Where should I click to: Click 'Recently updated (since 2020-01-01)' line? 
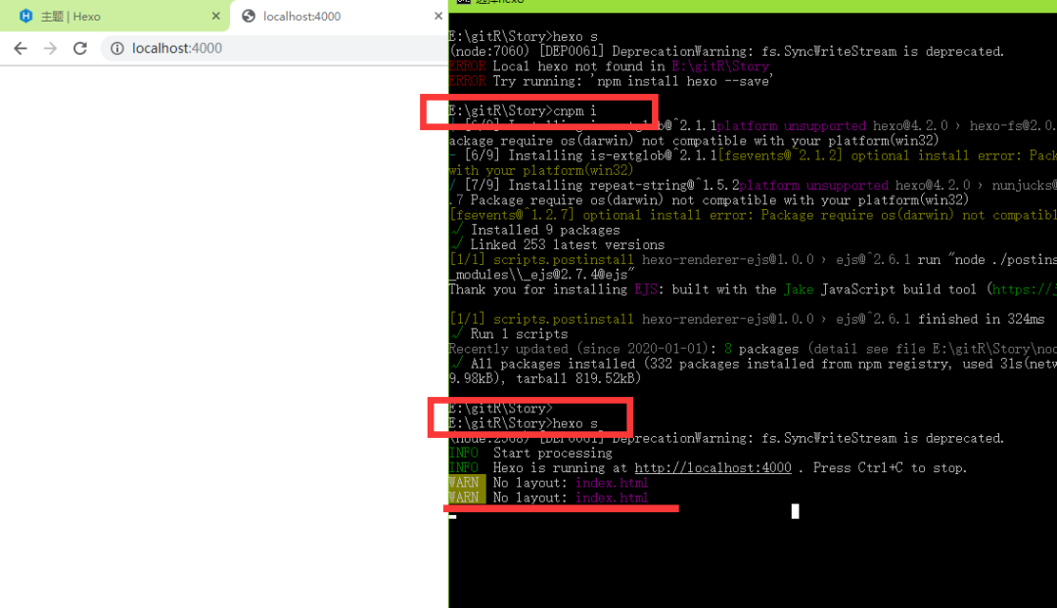tap(753, 349)
